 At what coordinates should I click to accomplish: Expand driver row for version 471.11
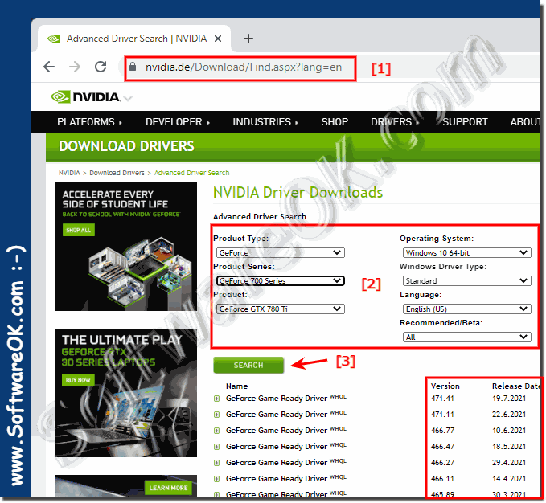[216, 415]
